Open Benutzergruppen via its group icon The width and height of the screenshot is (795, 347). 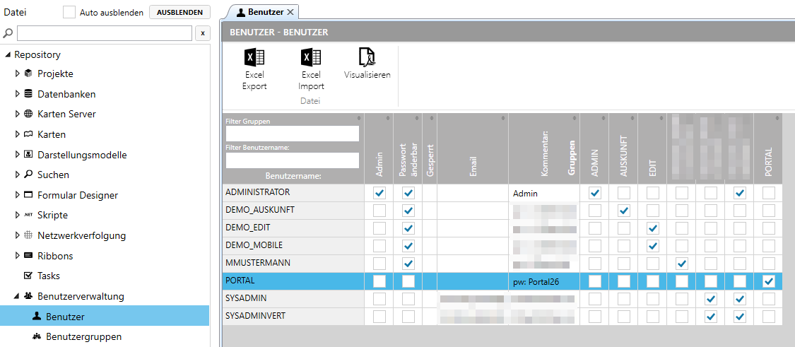(37, 336)
